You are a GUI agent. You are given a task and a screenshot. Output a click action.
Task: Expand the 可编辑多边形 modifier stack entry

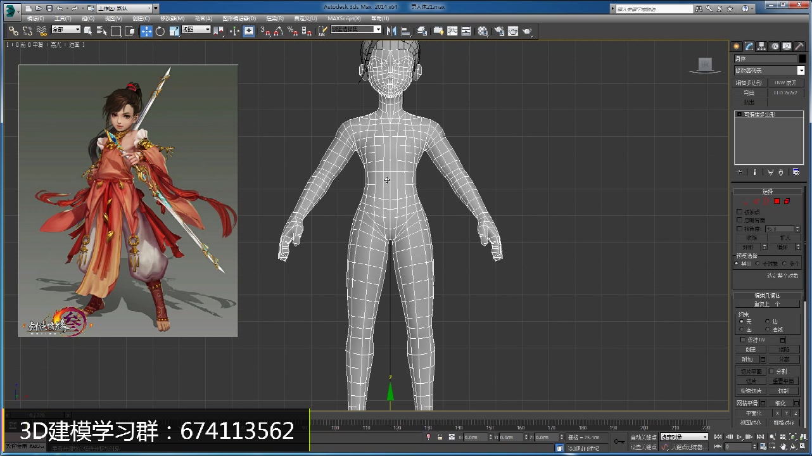pos(739,115)
